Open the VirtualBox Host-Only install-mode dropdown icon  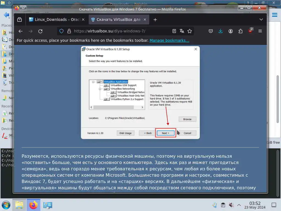[113, 96]
